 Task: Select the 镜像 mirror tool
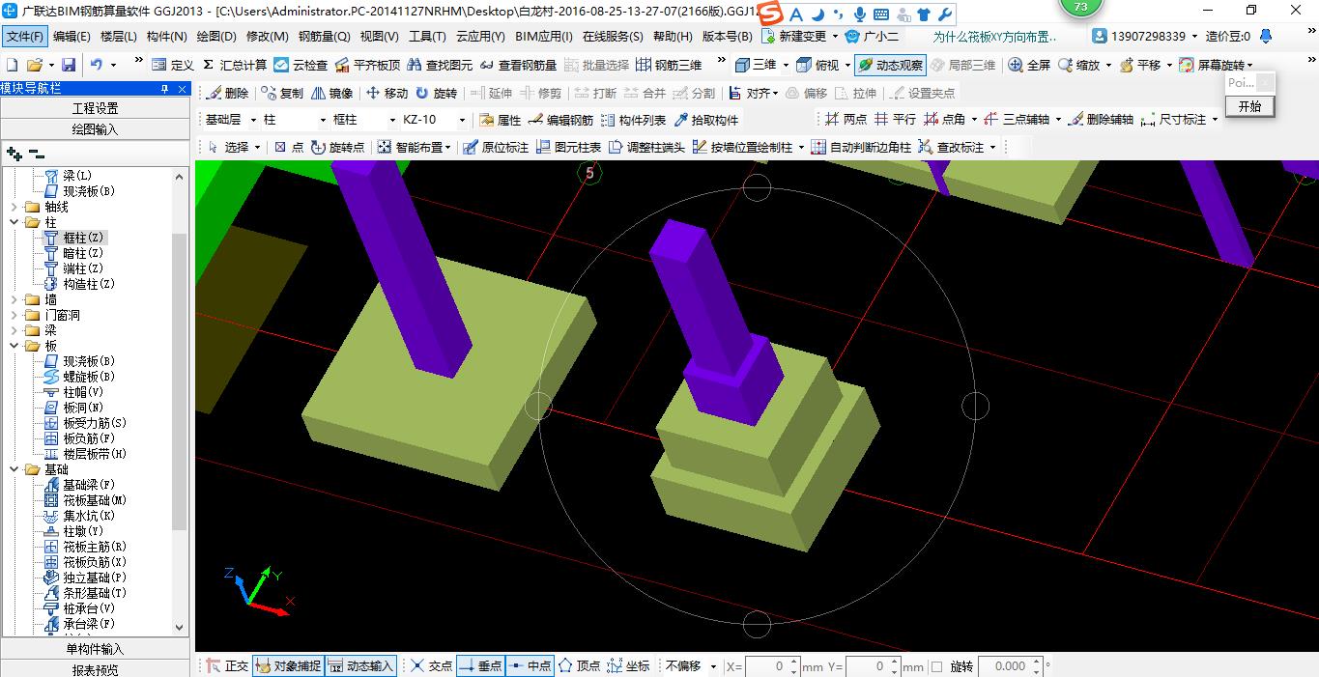click(x=332, y=93)
